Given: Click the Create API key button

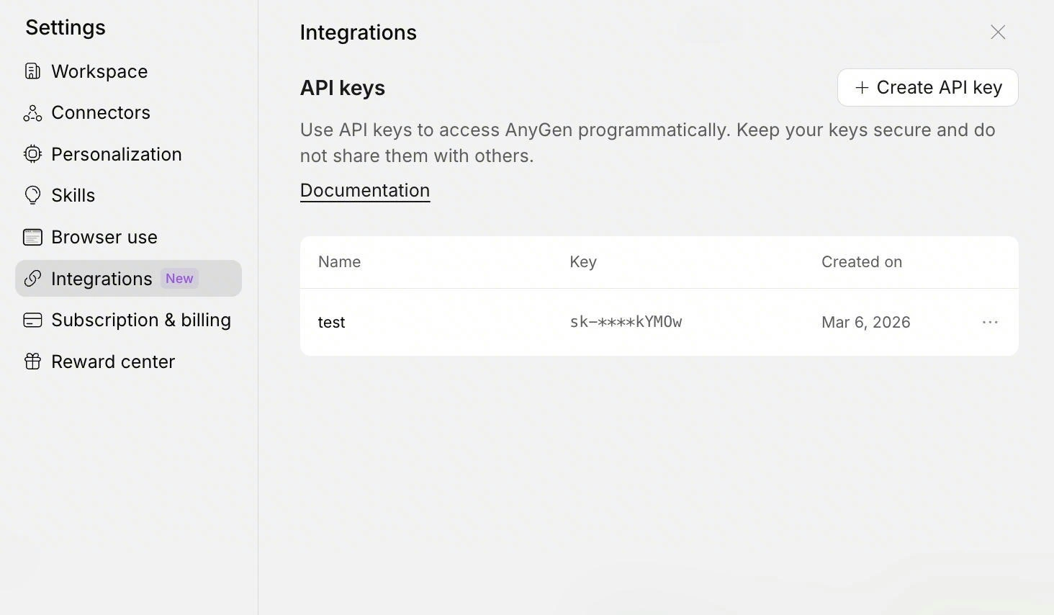Looking at the screenshot, I should 927,88.
